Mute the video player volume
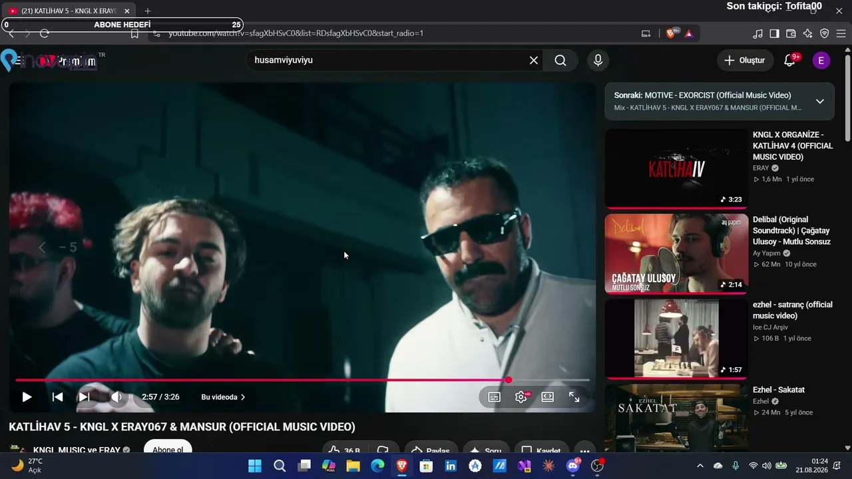The height and width of the screenshot is (479, 852). (x=116, y=397)
